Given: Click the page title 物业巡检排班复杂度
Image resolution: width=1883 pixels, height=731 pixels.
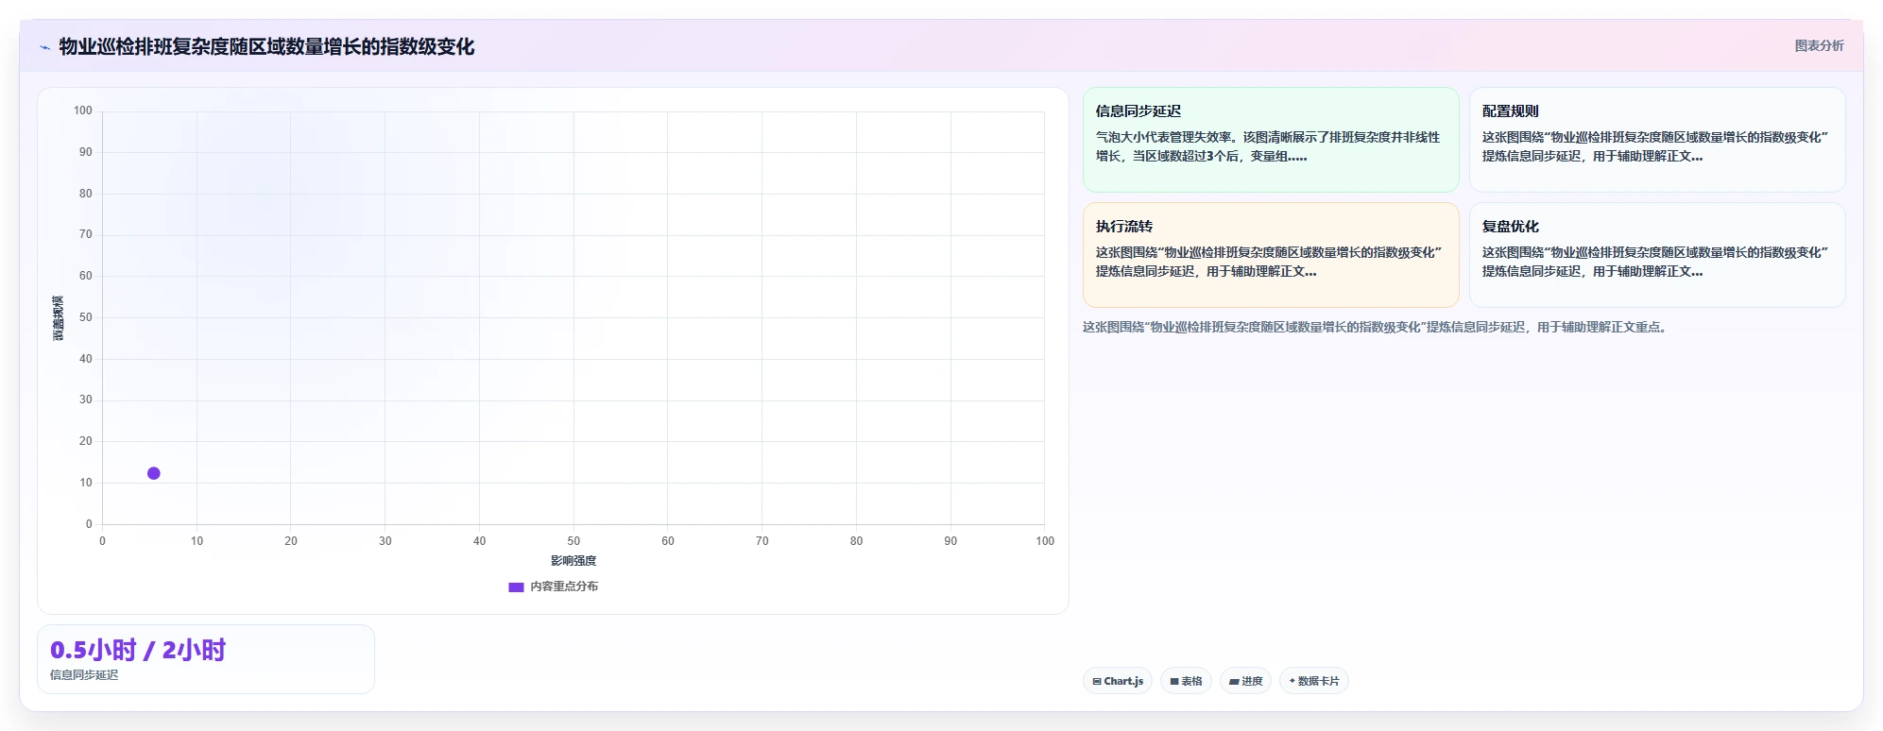Looking at the screenshot, I should 266,46.
